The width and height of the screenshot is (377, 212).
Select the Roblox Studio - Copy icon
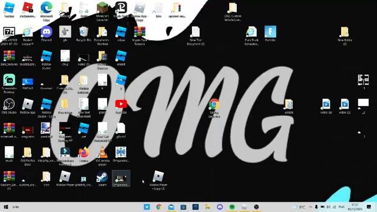(47, 108)
